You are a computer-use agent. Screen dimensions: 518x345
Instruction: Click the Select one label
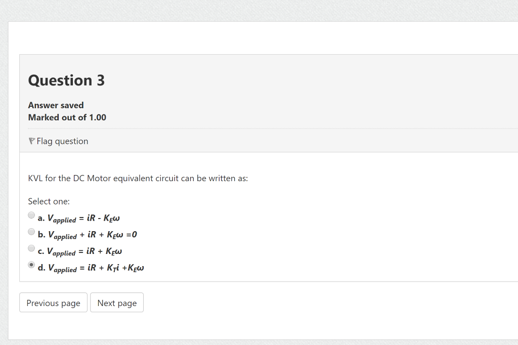[x=49, y=201]
